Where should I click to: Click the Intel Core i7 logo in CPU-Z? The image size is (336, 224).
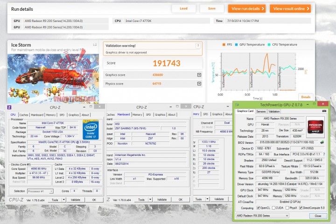[91, 130]
